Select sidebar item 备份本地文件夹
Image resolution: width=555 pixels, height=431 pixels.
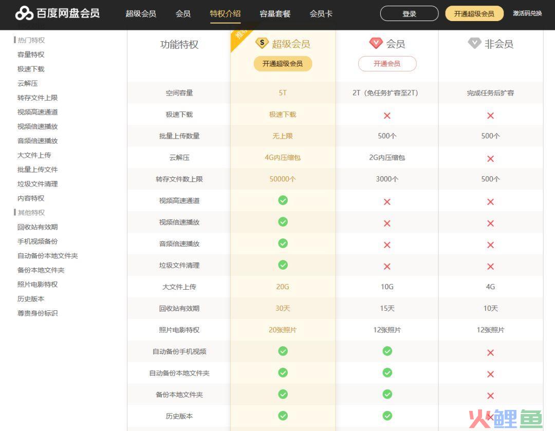pyautogui.click(x=41, y=270)
